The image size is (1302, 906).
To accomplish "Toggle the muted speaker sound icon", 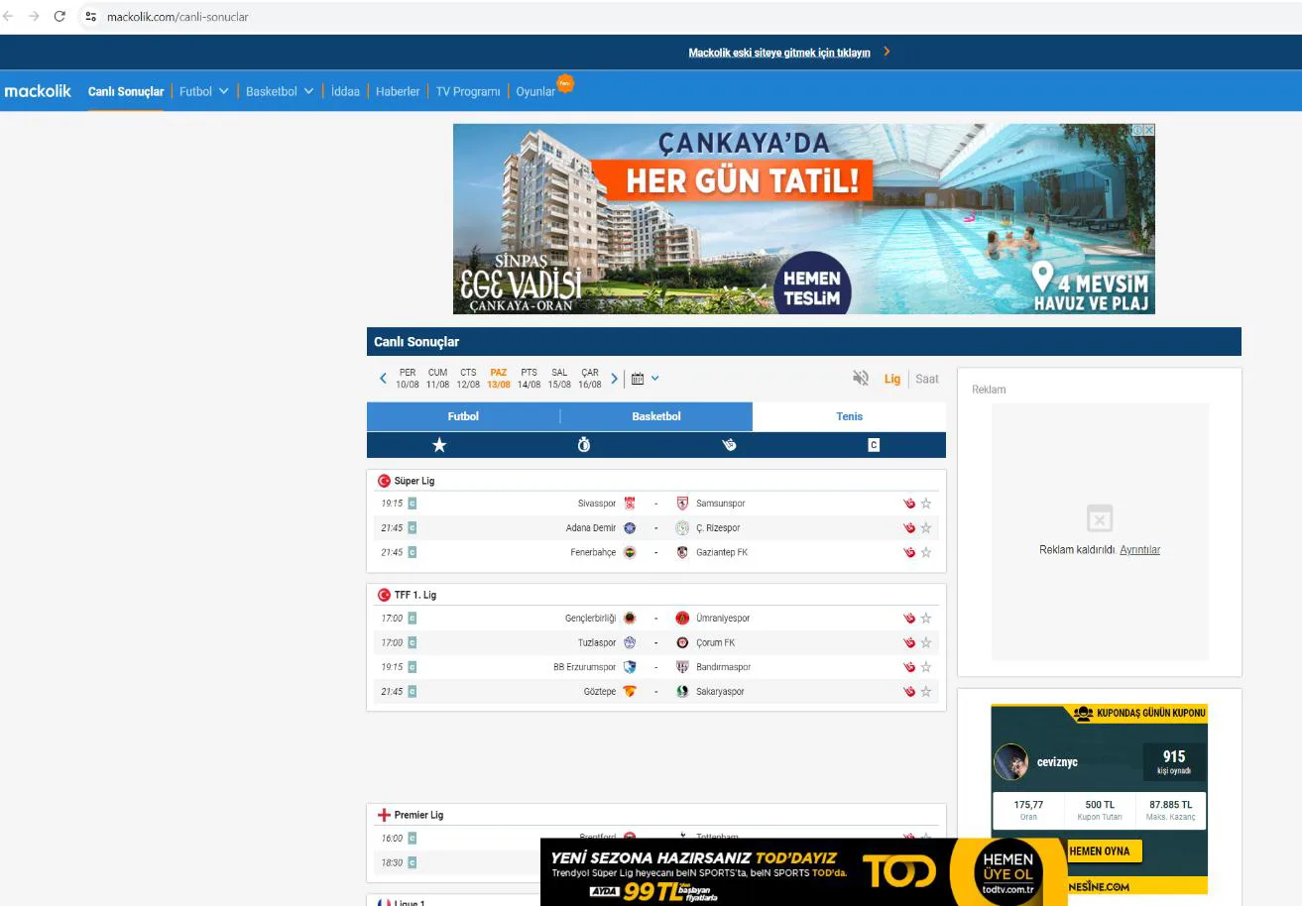I will (861, 378).
